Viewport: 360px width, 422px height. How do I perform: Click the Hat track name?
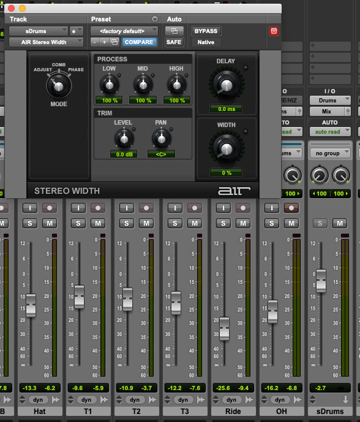pyautogui.click(x=40, y=412)
